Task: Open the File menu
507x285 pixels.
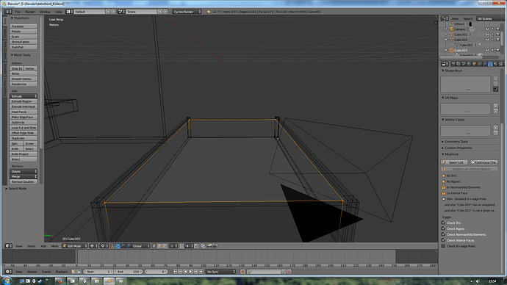Action: point(18,12)
